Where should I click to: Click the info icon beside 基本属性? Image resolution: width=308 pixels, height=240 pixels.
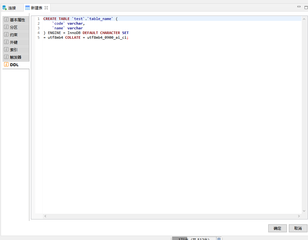[x=6, y=20]
